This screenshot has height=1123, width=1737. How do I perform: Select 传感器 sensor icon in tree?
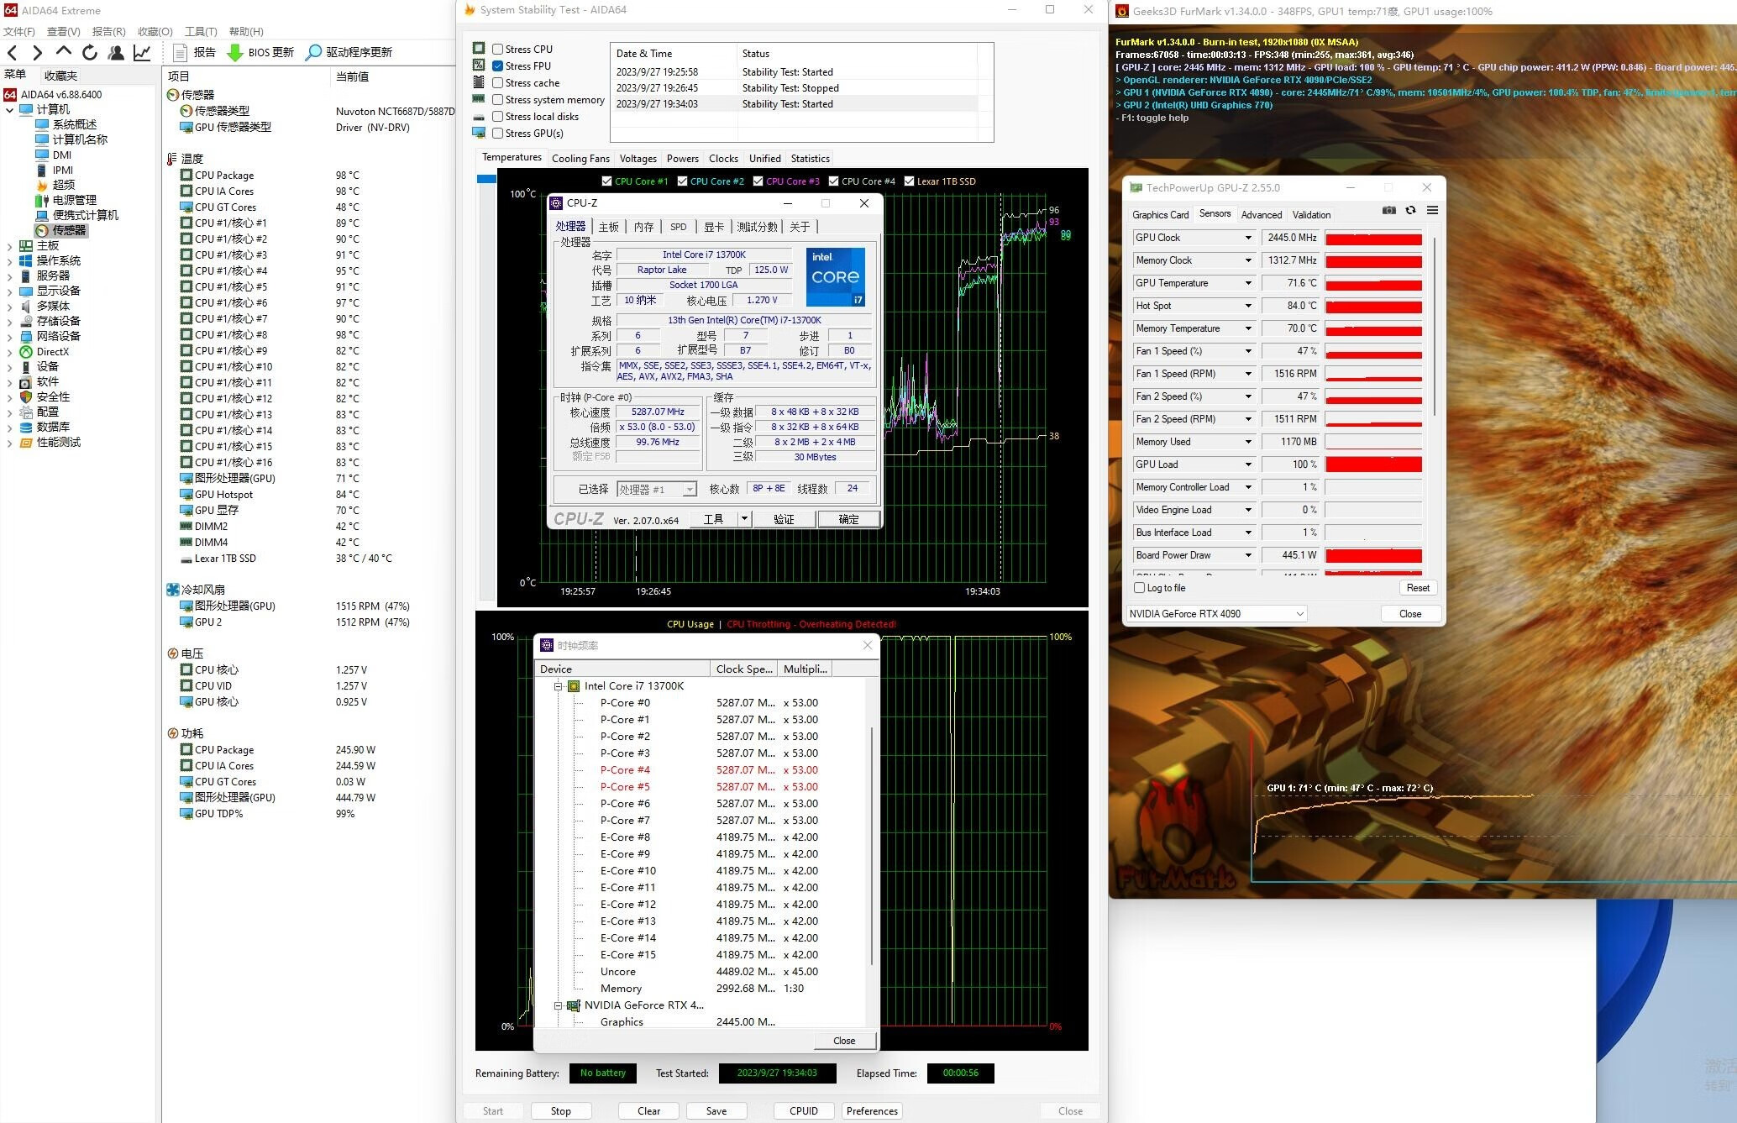pos(42,230)
